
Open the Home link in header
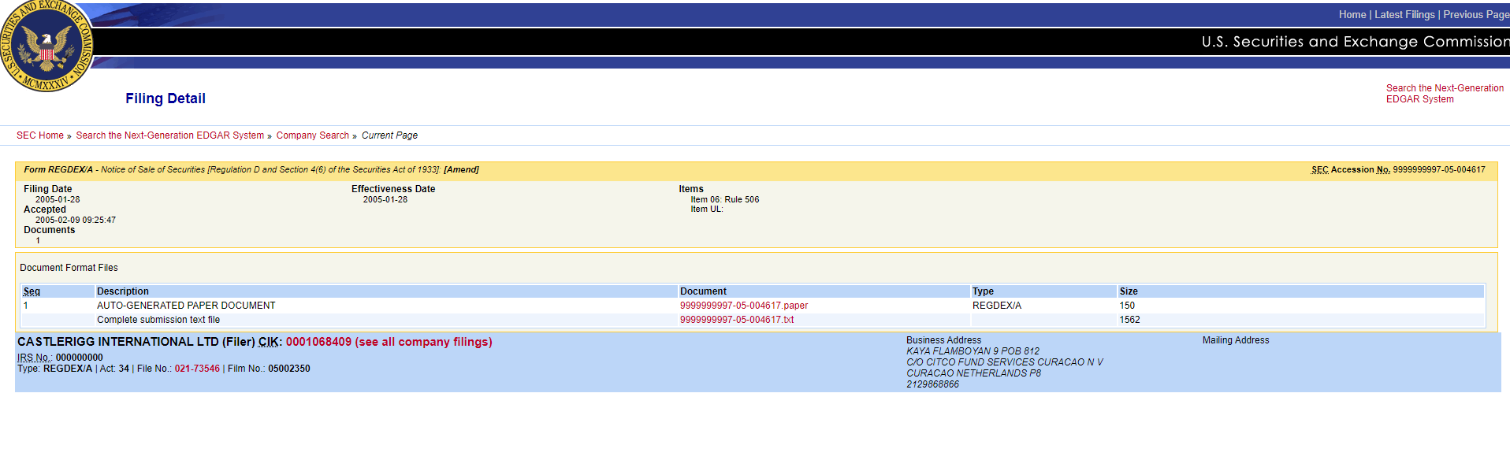pos(1352,15)
